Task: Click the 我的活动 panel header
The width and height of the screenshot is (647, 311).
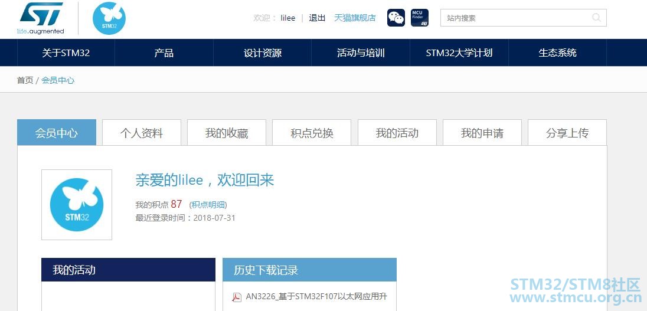Action: click(128, 270)
